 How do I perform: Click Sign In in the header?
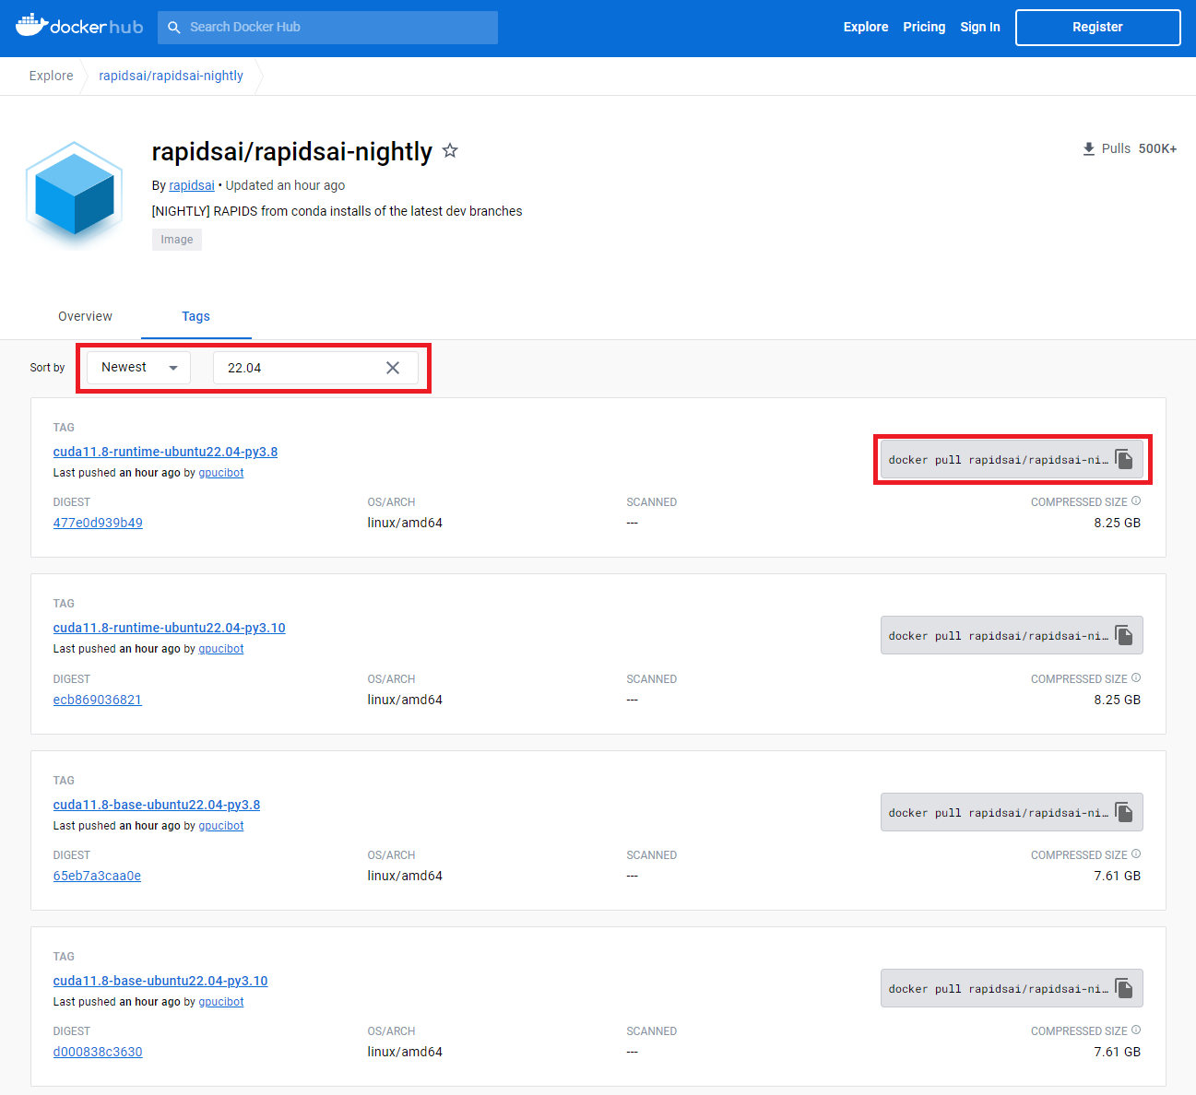[x=980, y=27]
